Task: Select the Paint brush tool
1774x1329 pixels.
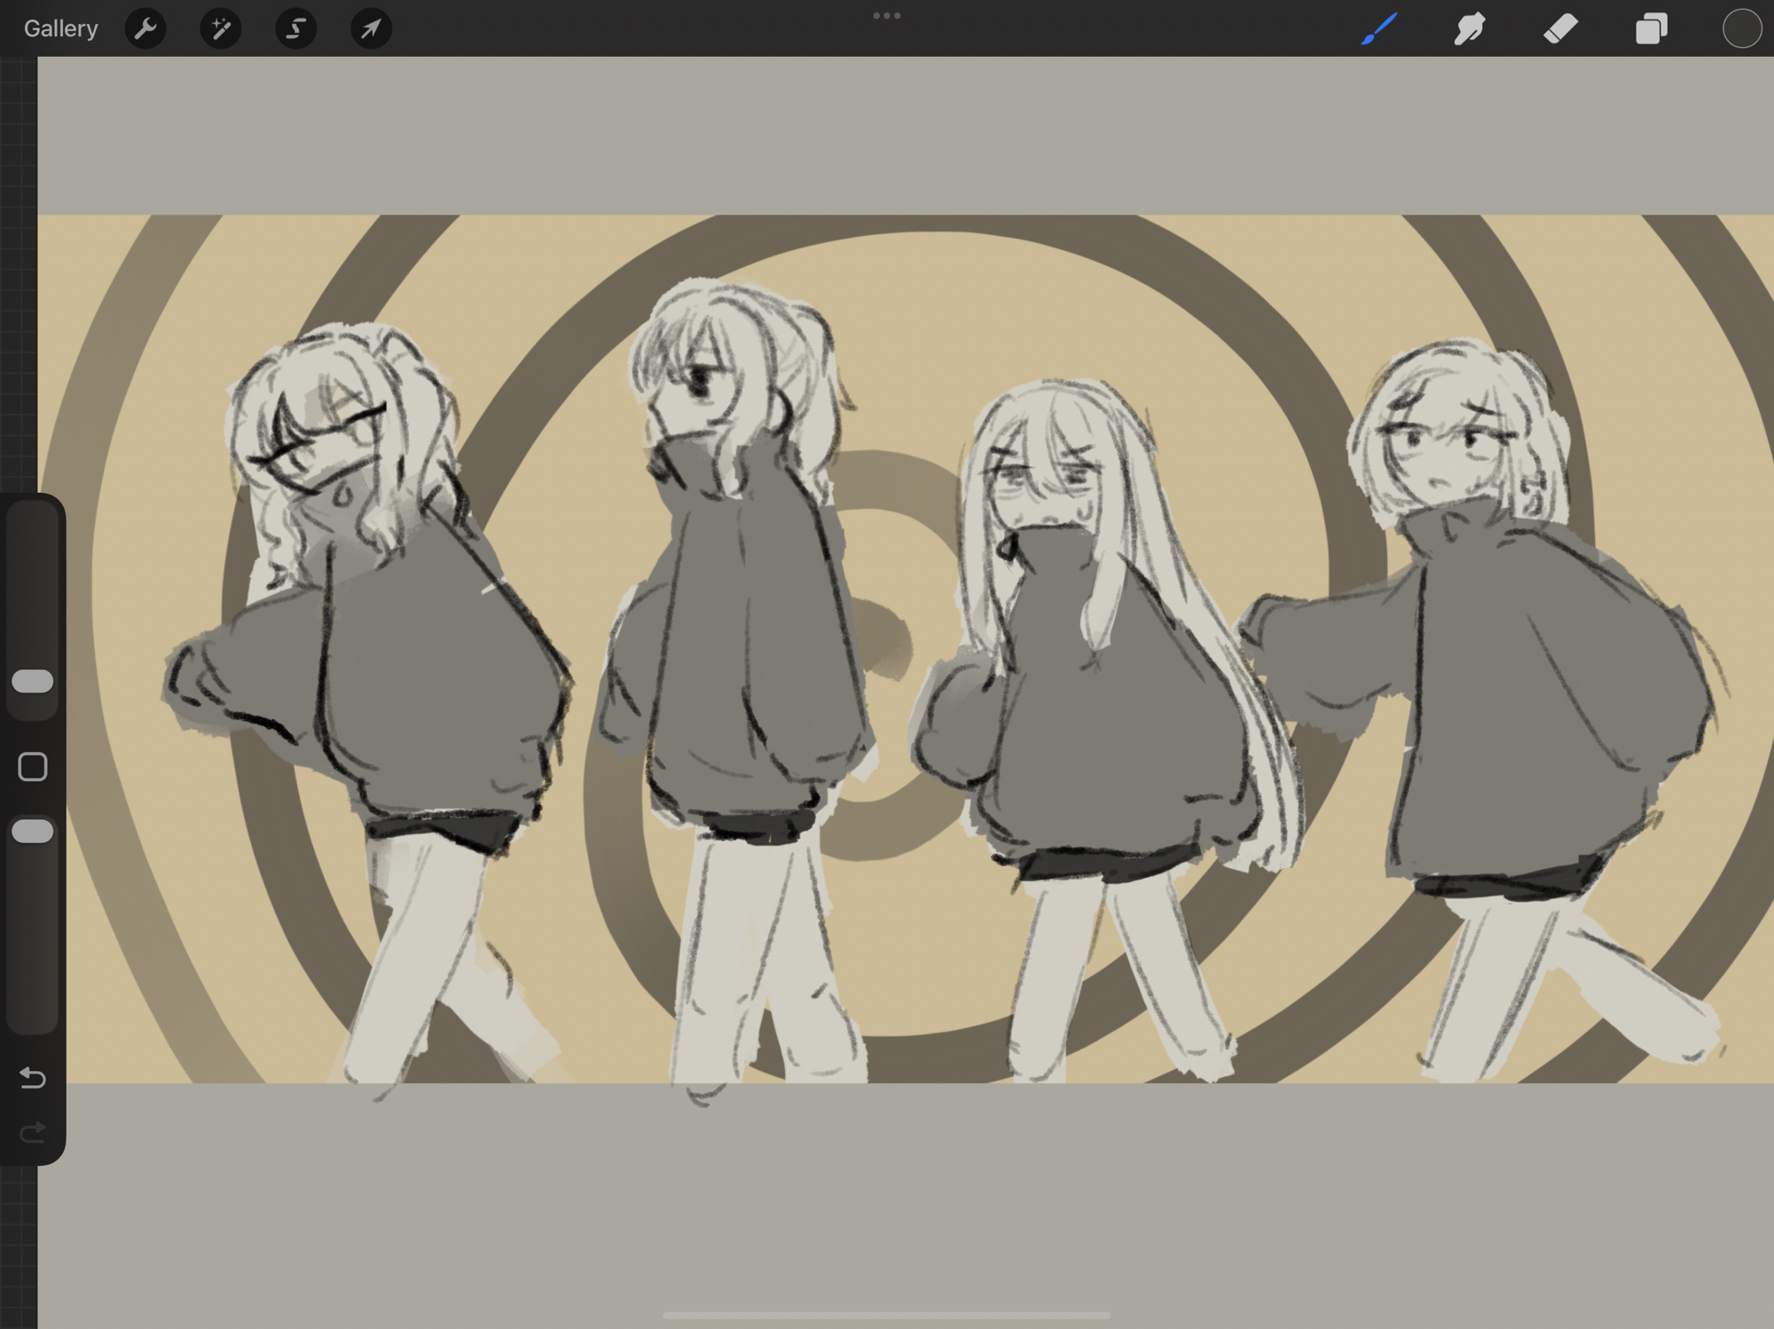Action: 1379,28
